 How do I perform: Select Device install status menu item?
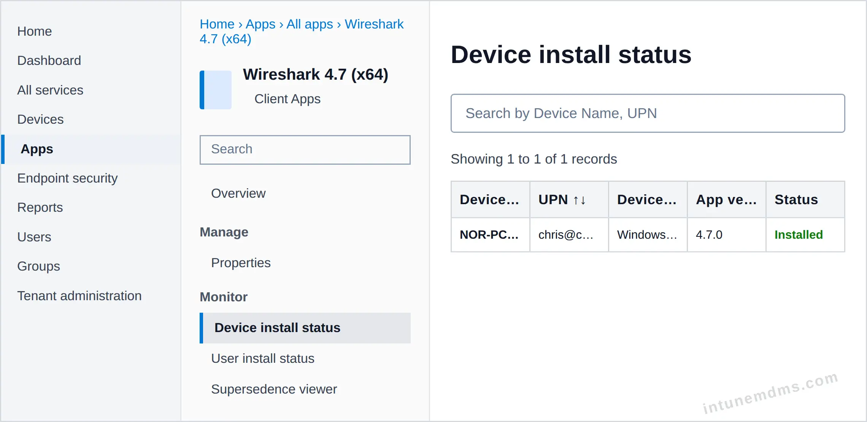(305, 328)
